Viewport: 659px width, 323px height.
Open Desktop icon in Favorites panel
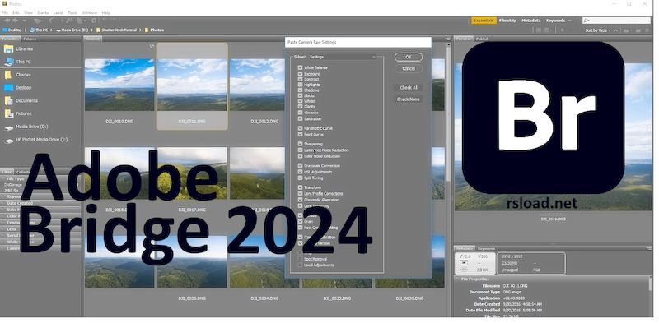coord(8,88)
